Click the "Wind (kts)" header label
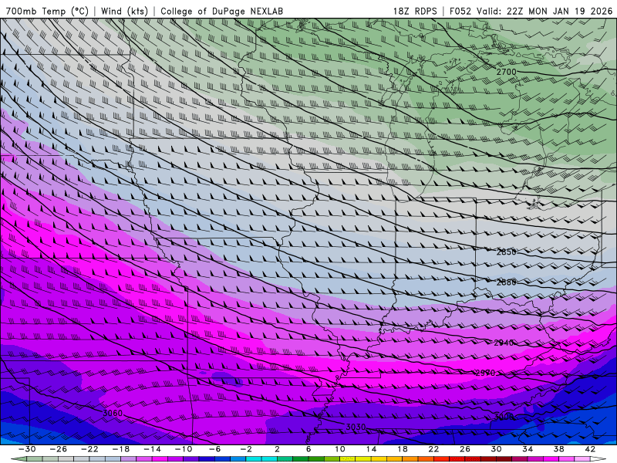Image resolution: width=617 pixels, height=463 pixels. point(124,11)
